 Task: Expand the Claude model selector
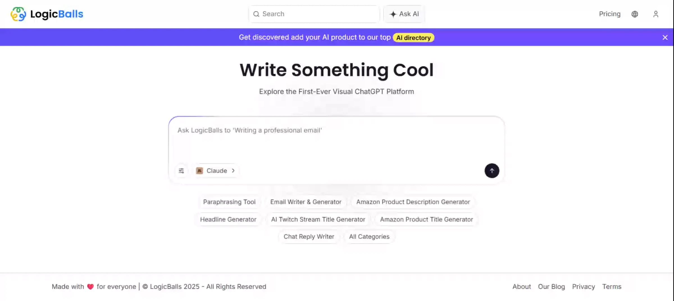coord(216,171)
